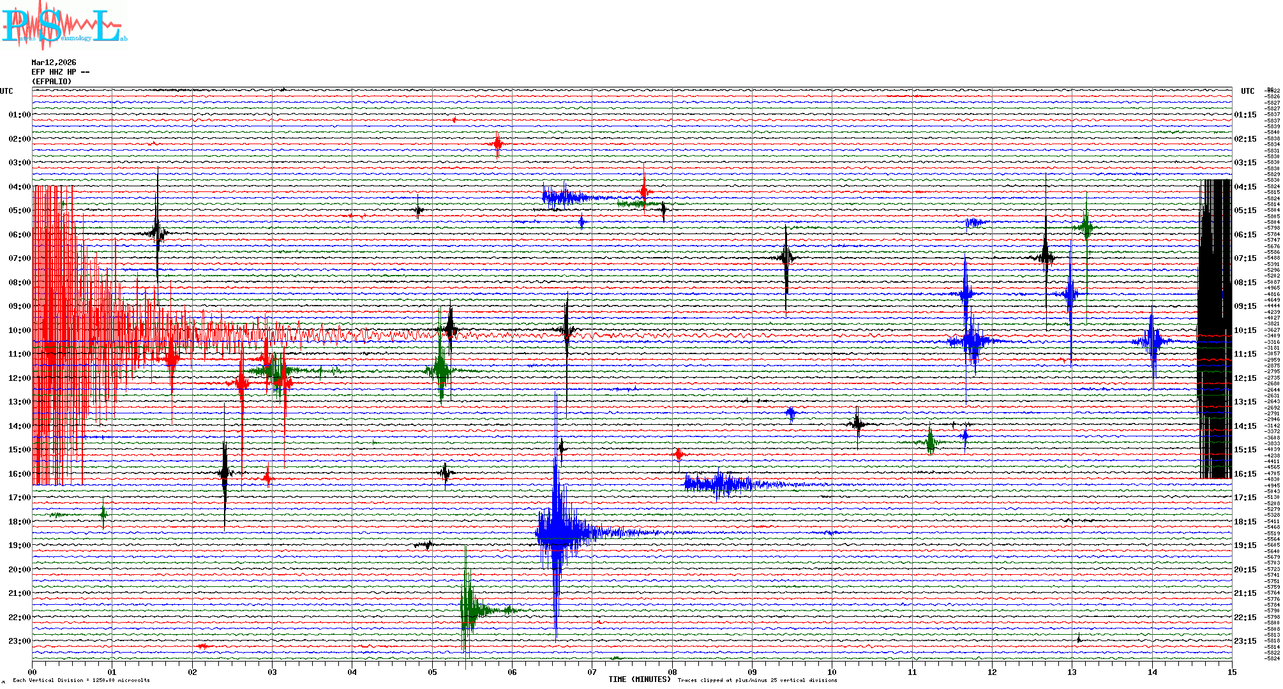Click the 16:15 label on right axis
1283x689 pixels.
pyautogui.click(x=1245, y=474)
